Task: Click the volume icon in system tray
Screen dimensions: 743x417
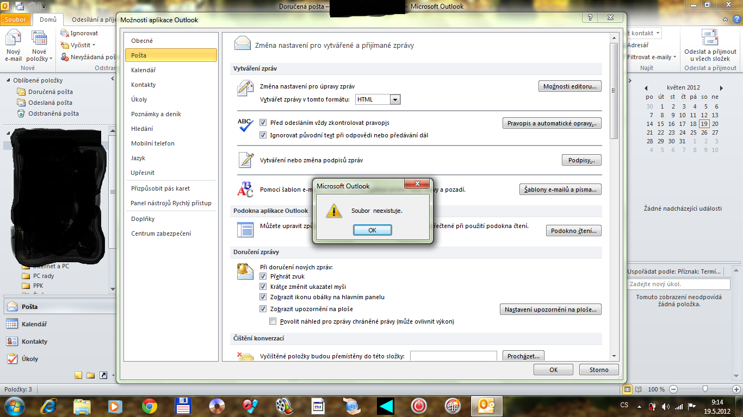Action: click(x=666, y=406)
